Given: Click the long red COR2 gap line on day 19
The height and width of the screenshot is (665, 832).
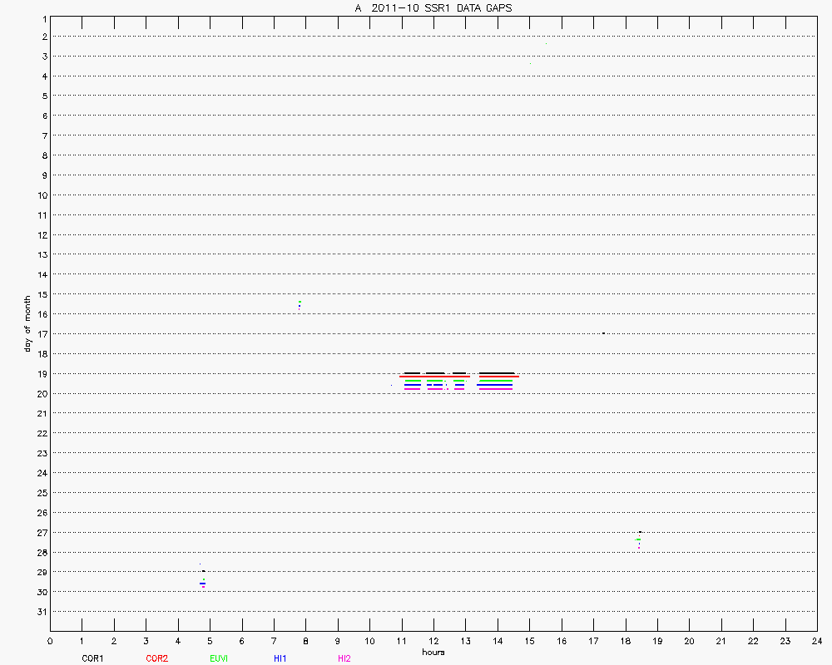Looking at the screenshot, I should click(459, 377).
